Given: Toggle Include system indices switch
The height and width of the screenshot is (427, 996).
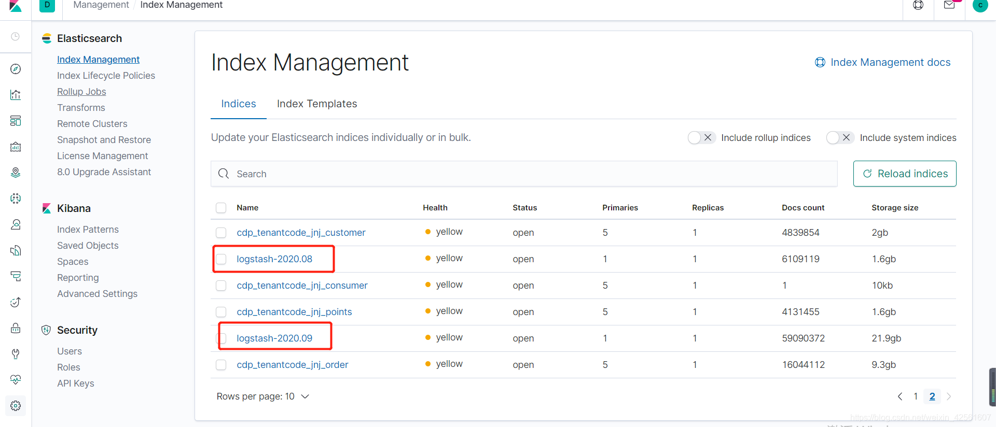Looking at the screenshot, I should coord(840,137).
